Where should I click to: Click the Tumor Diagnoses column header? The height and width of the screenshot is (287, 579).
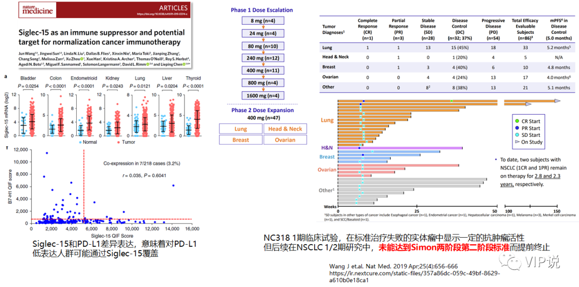click(x=334, y=30)
